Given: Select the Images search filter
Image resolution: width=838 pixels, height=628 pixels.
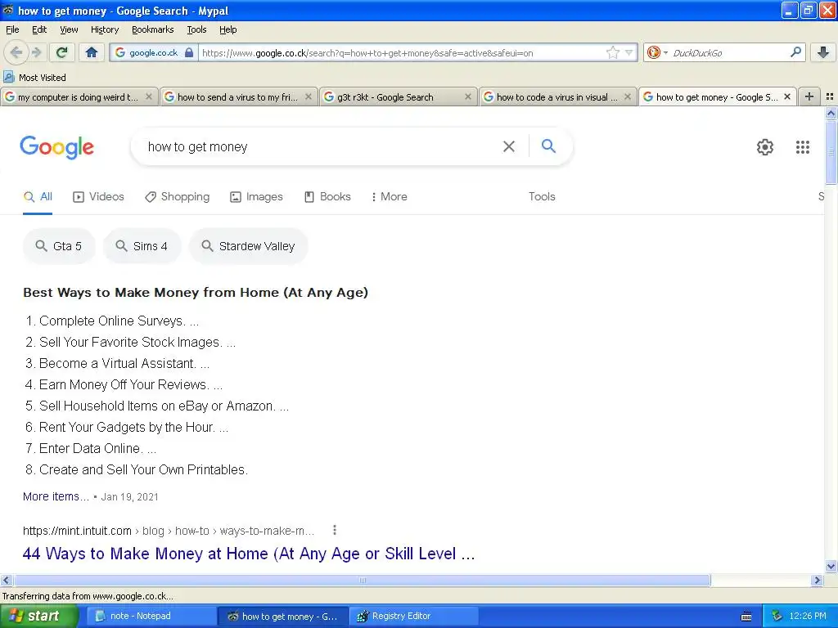Looking at the screenshot, I should [x=256, y=196].
